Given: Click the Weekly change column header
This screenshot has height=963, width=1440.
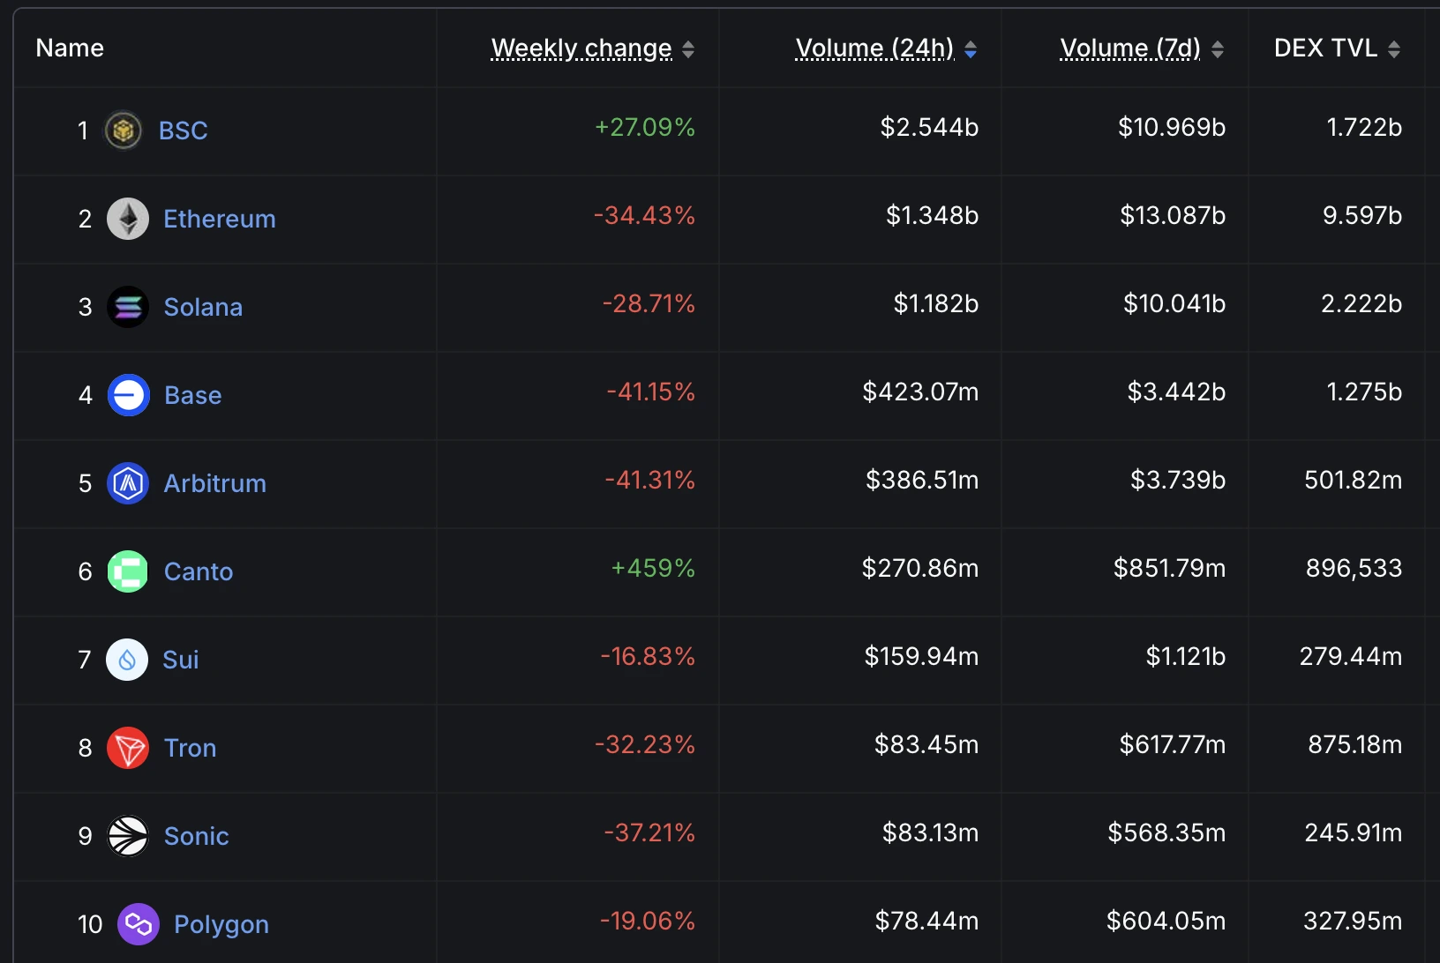Looking at the screenshot, I should click(581, 49).
